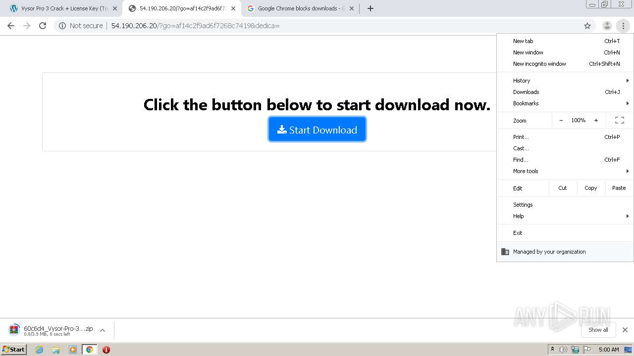Go back to the previous page
Viewport: 634px width, 356px height.
[11, 26]
